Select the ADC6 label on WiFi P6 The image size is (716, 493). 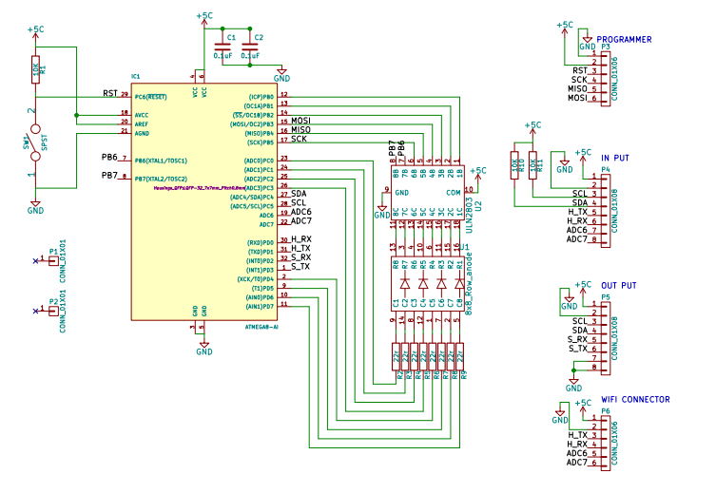pos(577,453)
